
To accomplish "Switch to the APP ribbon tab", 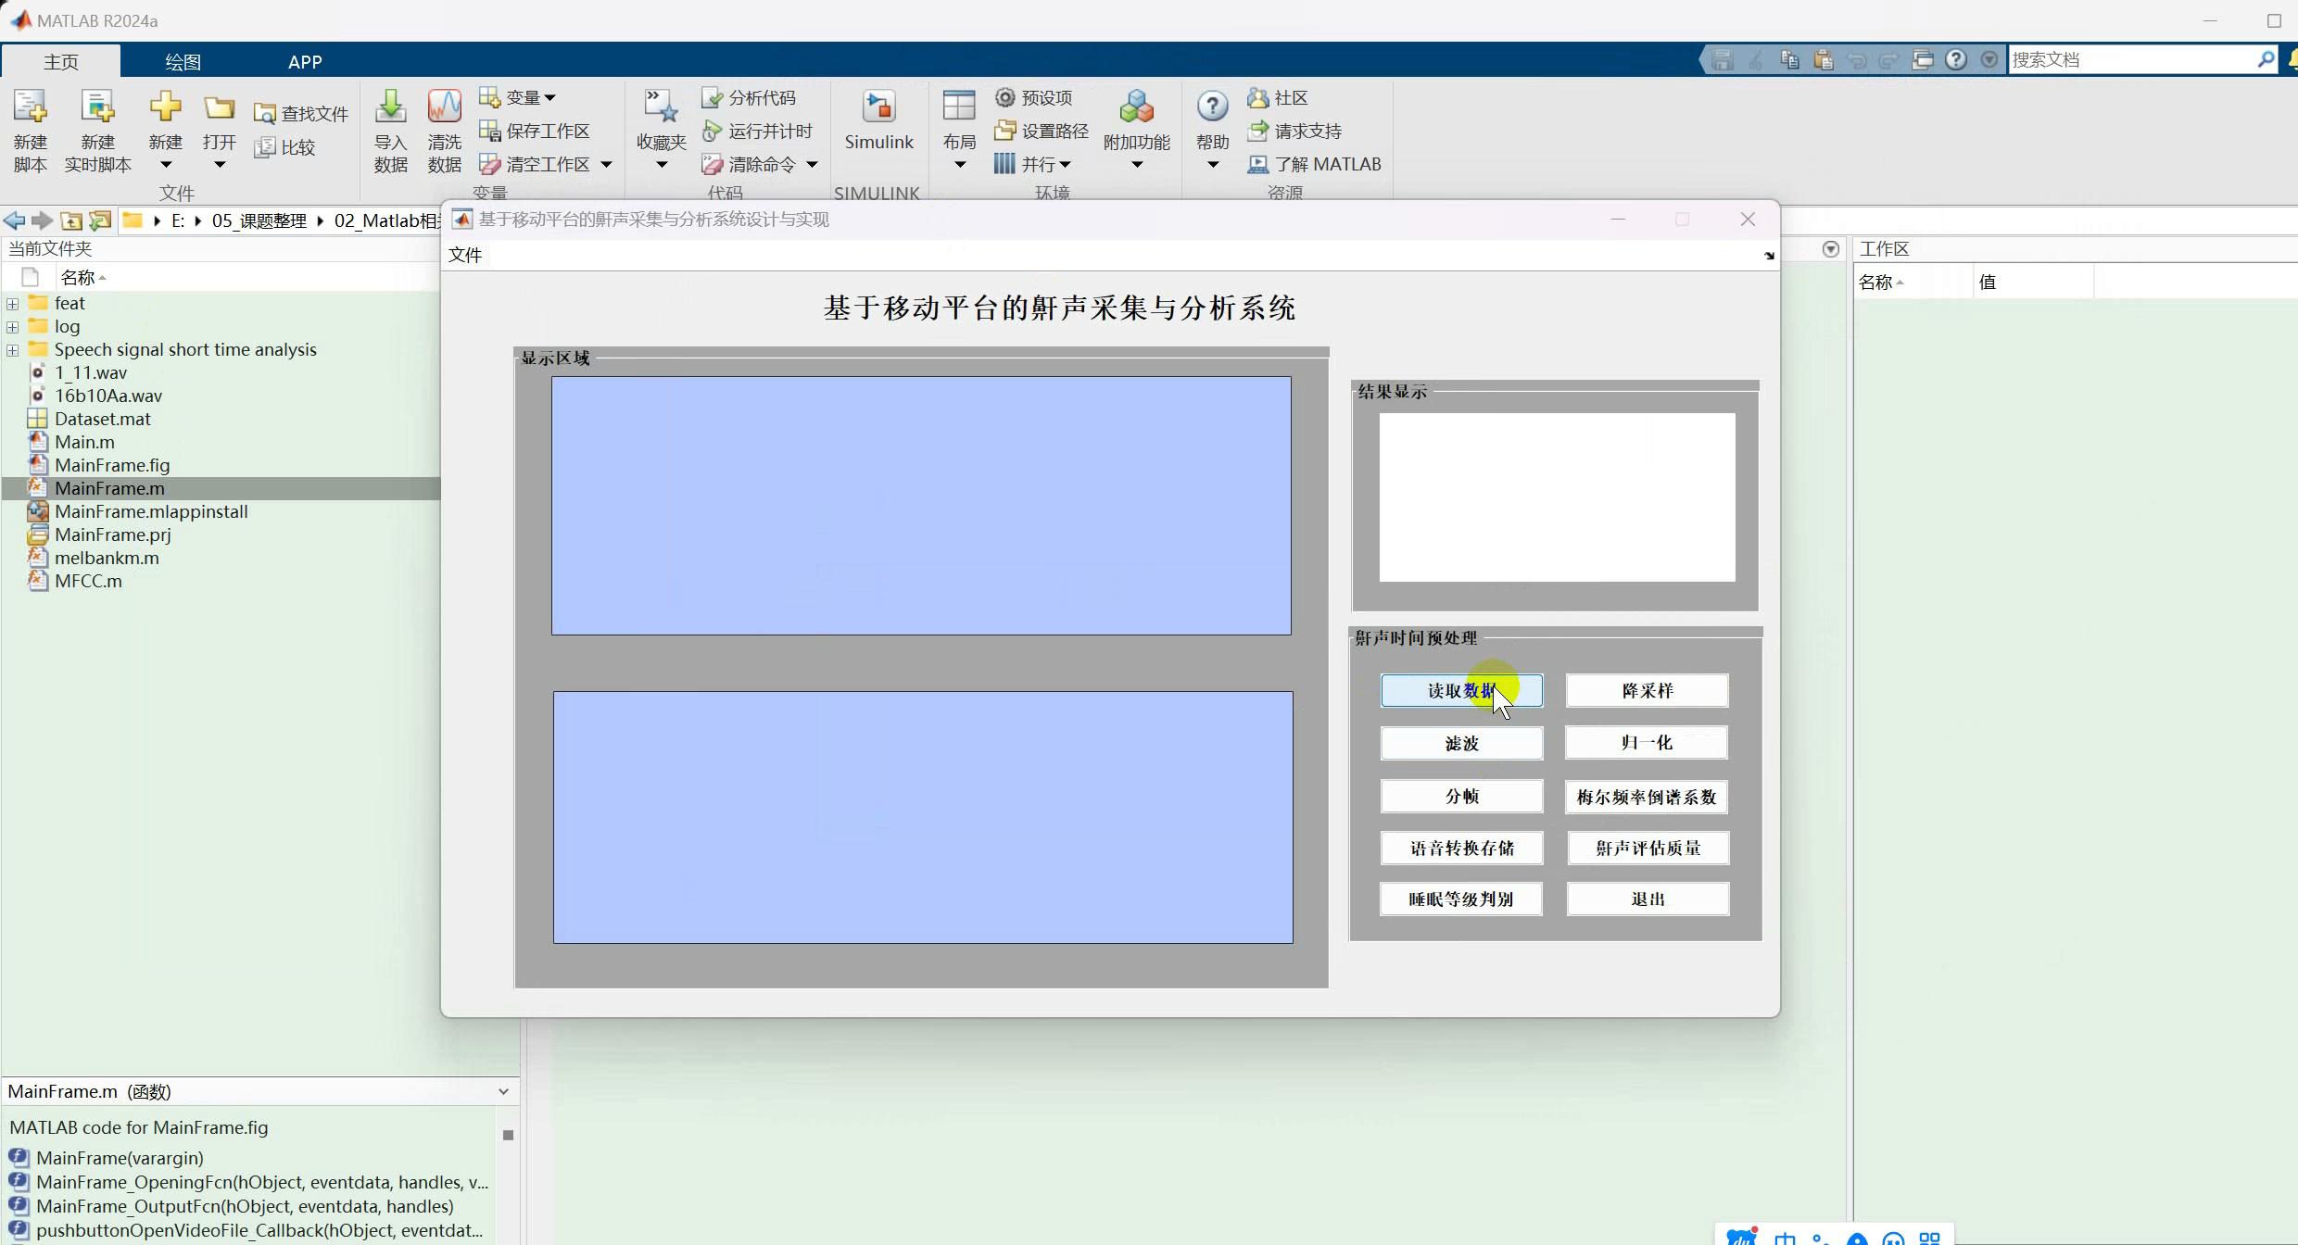I will click(x=304, y=61).
